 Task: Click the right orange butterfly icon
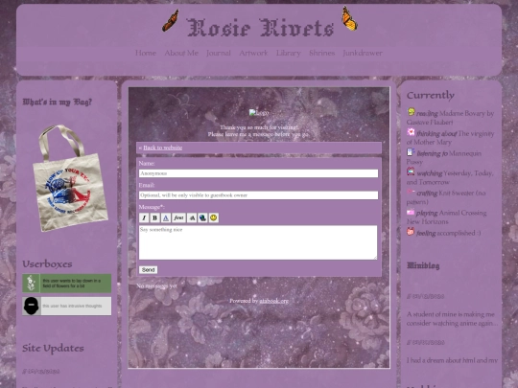[x=349, y=18]
